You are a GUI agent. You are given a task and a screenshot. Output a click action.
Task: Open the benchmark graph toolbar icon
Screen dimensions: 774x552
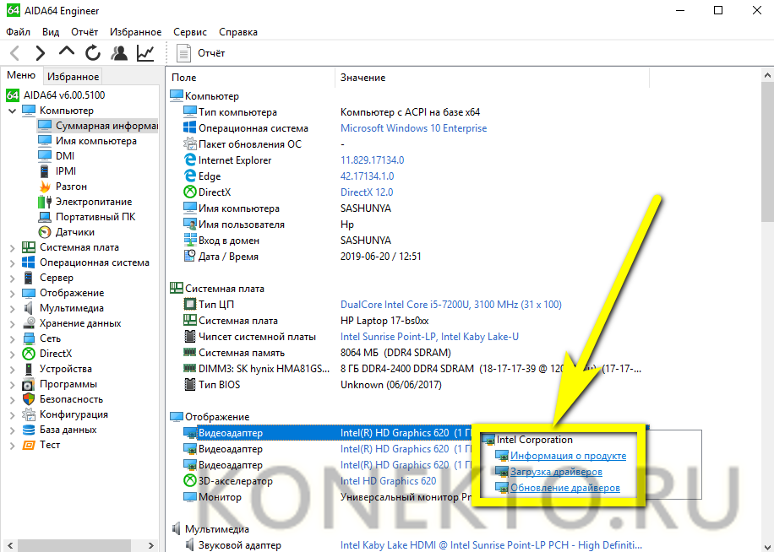point(145,53)
